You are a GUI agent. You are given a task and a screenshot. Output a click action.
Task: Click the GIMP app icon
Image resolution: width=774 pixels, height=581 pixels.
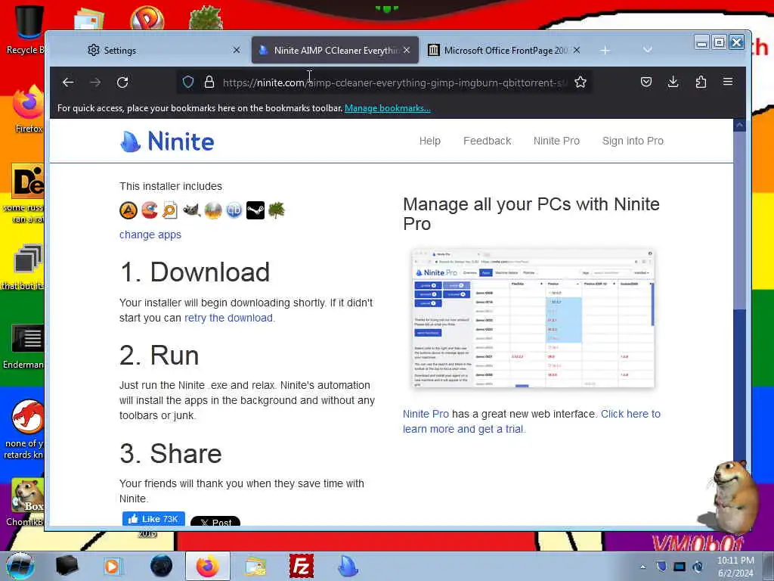191,210
